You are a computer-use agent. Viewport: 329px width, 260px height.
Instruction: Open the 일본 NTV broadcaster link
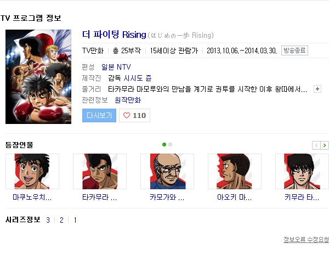[x=116, y=67]
